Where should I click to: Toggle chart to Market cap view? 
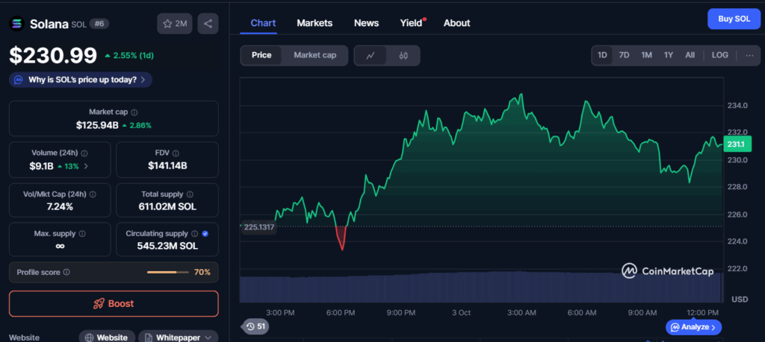tap(315, 55)
